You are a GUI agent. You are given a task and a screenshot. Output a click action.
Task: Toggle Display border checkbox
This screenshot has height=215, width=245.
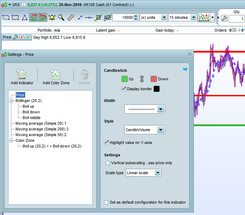124,89
